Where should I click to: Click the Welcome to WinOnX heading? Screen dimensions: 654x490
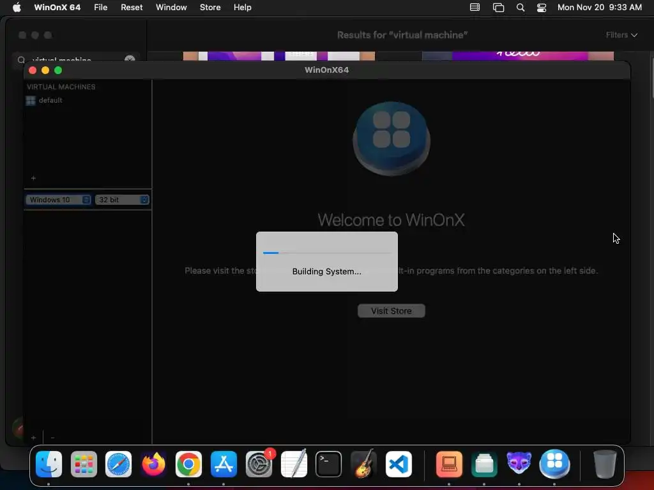(392, 220)
